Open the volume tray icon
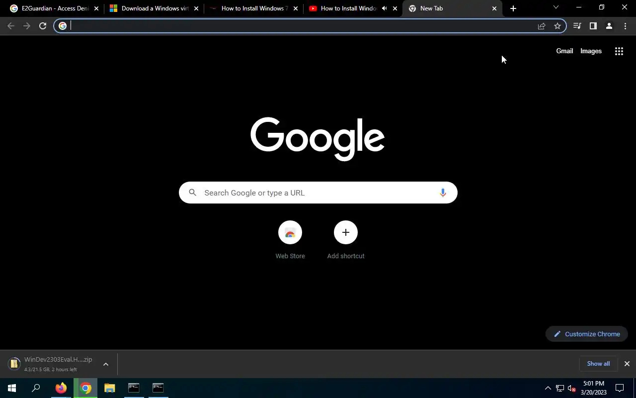This screenshot has height=398, width=636. click(x=571, y=388)
